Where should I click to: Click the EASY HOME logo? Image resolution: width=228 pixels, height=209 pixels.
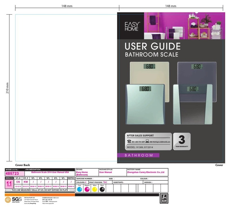click(x=132, y=26)
